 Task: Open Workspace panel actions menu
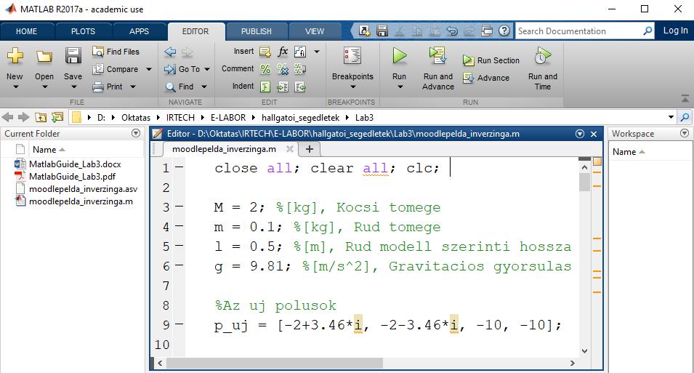685,133
